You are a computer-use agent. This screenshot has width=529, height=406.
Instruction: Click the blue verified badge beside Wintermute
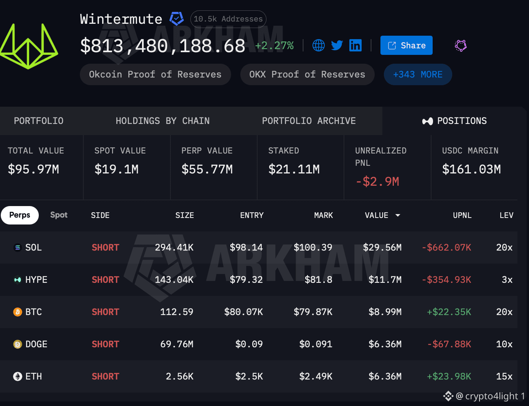pyautogui.click(x=177, y=18)
